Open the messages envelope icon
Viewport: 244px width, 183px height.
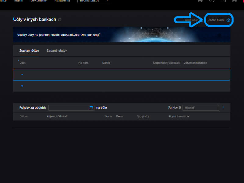point(223,1)
